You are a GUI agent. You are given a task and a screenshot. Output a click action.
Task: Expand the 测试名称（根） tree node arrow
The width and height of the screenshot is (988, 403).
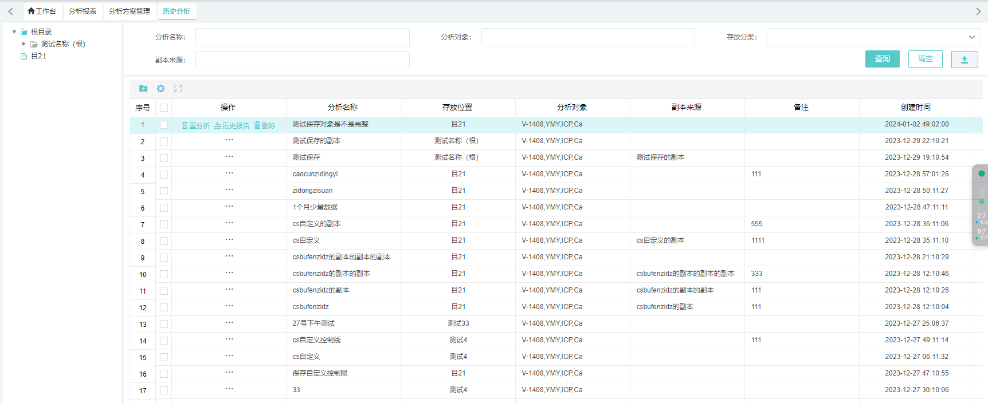(x=24, y=44)
